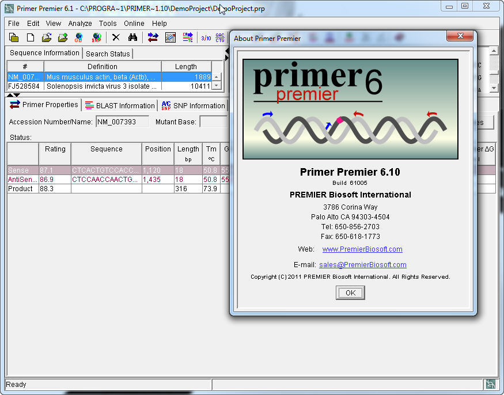The height and width of the screenshot is (395, 504).
Task: Visit the PremierBiosoft website link
Action: (x=362, y=249)
